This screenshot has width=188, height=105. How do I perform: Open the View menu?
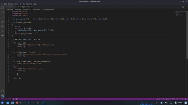(x=17, y=4)
